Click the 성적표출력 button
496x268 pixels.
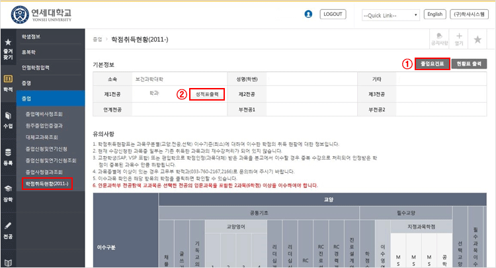click(x=206, y=94)
